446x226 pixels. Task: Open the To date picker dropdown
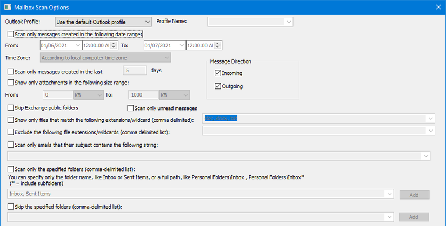tap(182, 45)
